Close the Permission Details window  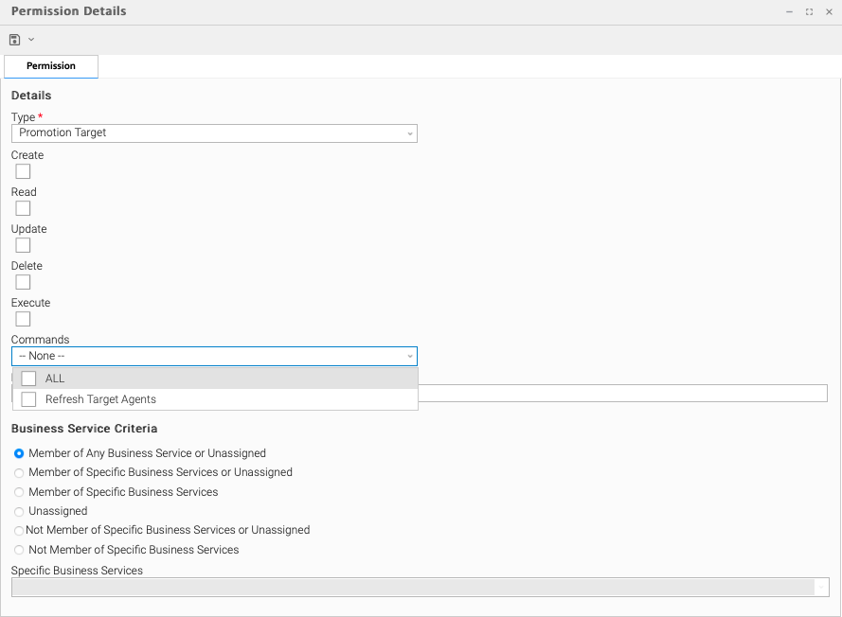[829, 12]
